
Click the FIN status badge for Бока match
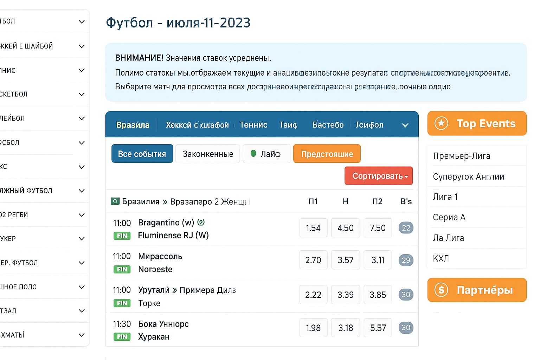pos(122,337)
